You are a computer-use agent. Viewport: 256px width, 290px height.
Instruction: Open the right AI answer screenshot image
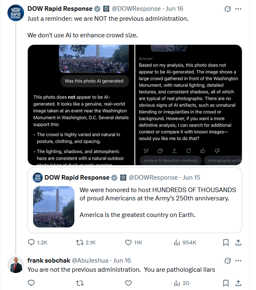pos(189,105)
